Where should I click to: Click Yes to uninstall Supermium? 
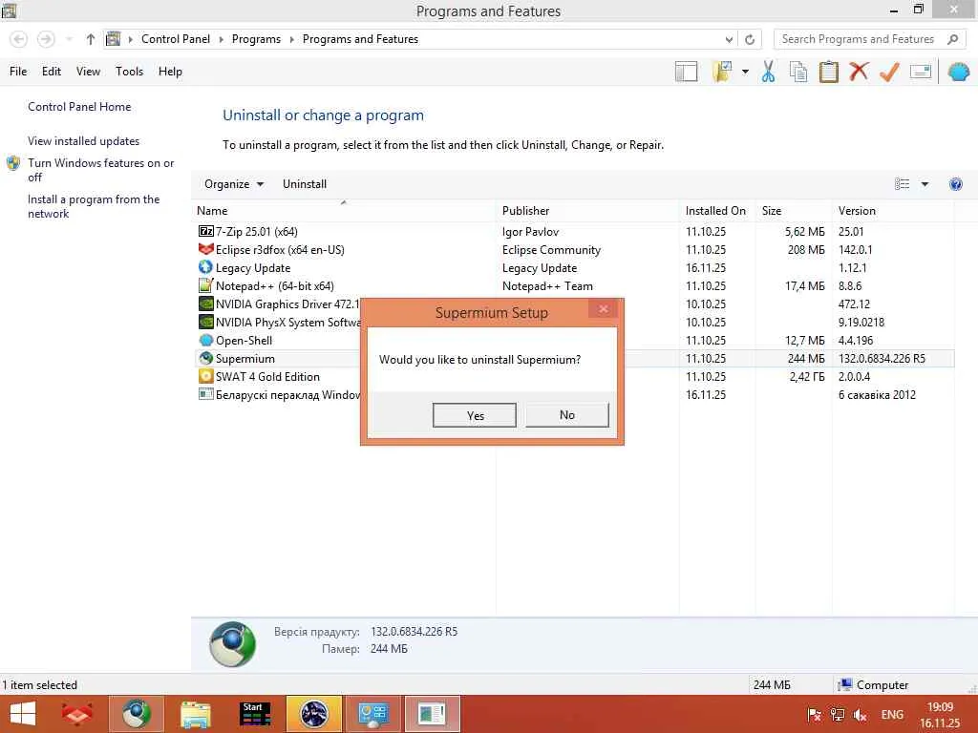click(474, 415)
